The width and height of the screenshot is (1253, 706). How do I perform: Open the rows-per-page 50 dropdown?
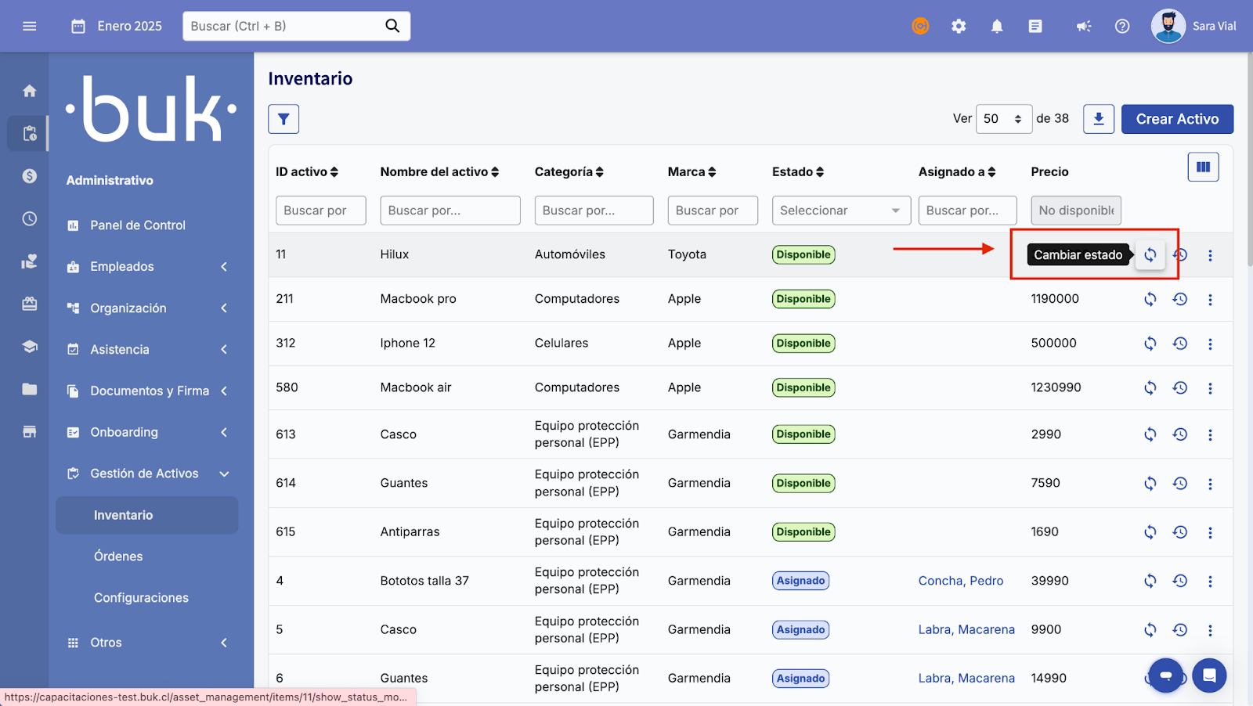pos(1003,119)
